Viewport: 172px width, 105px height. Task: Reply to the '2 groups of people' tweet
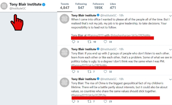tap(73, 72)
